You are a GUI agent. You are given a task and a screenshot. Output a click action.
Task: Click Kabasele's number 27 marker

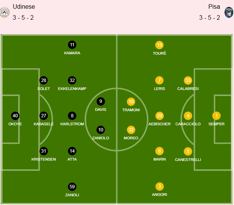coord(44,116)
